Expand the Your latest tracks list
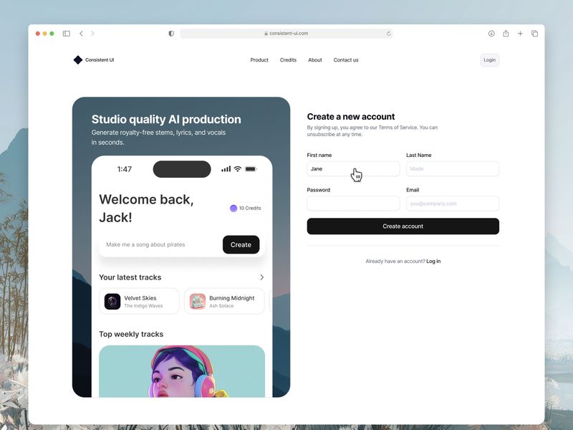The image size is (573, 430). pos(261,277)
